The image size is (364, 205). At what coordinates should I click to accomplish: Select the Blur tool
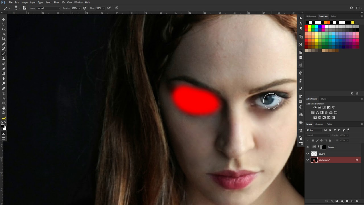[4, 78]
